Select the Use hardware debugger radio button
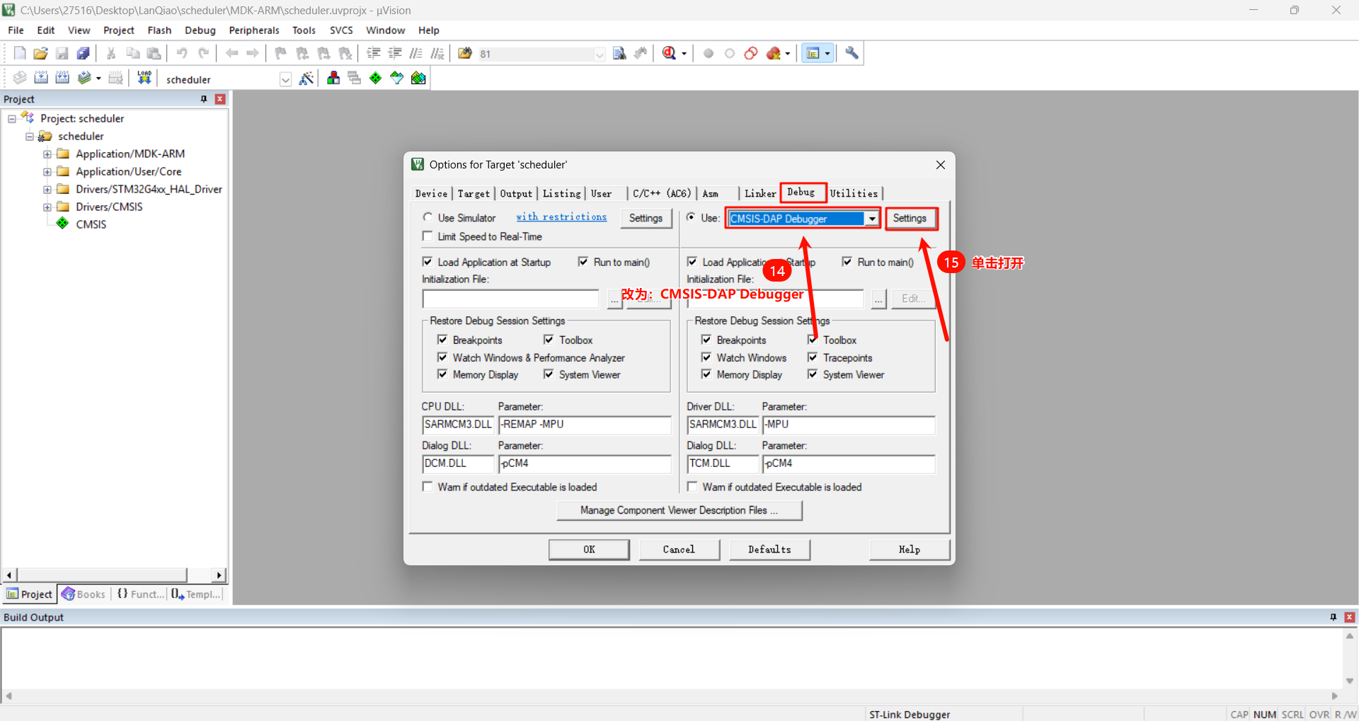Screen dimensions: 1359x721 point(691,217)
